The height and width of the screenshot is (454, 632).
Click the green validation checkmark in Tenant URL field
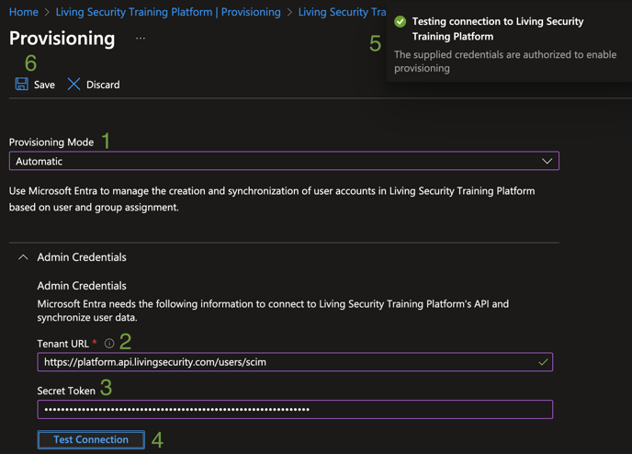click(543, 362)
